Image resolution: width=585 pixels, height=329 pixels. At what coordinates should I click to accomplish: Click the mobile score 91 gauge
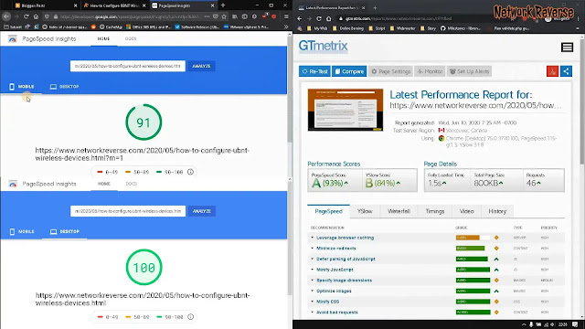click(144, 122)
